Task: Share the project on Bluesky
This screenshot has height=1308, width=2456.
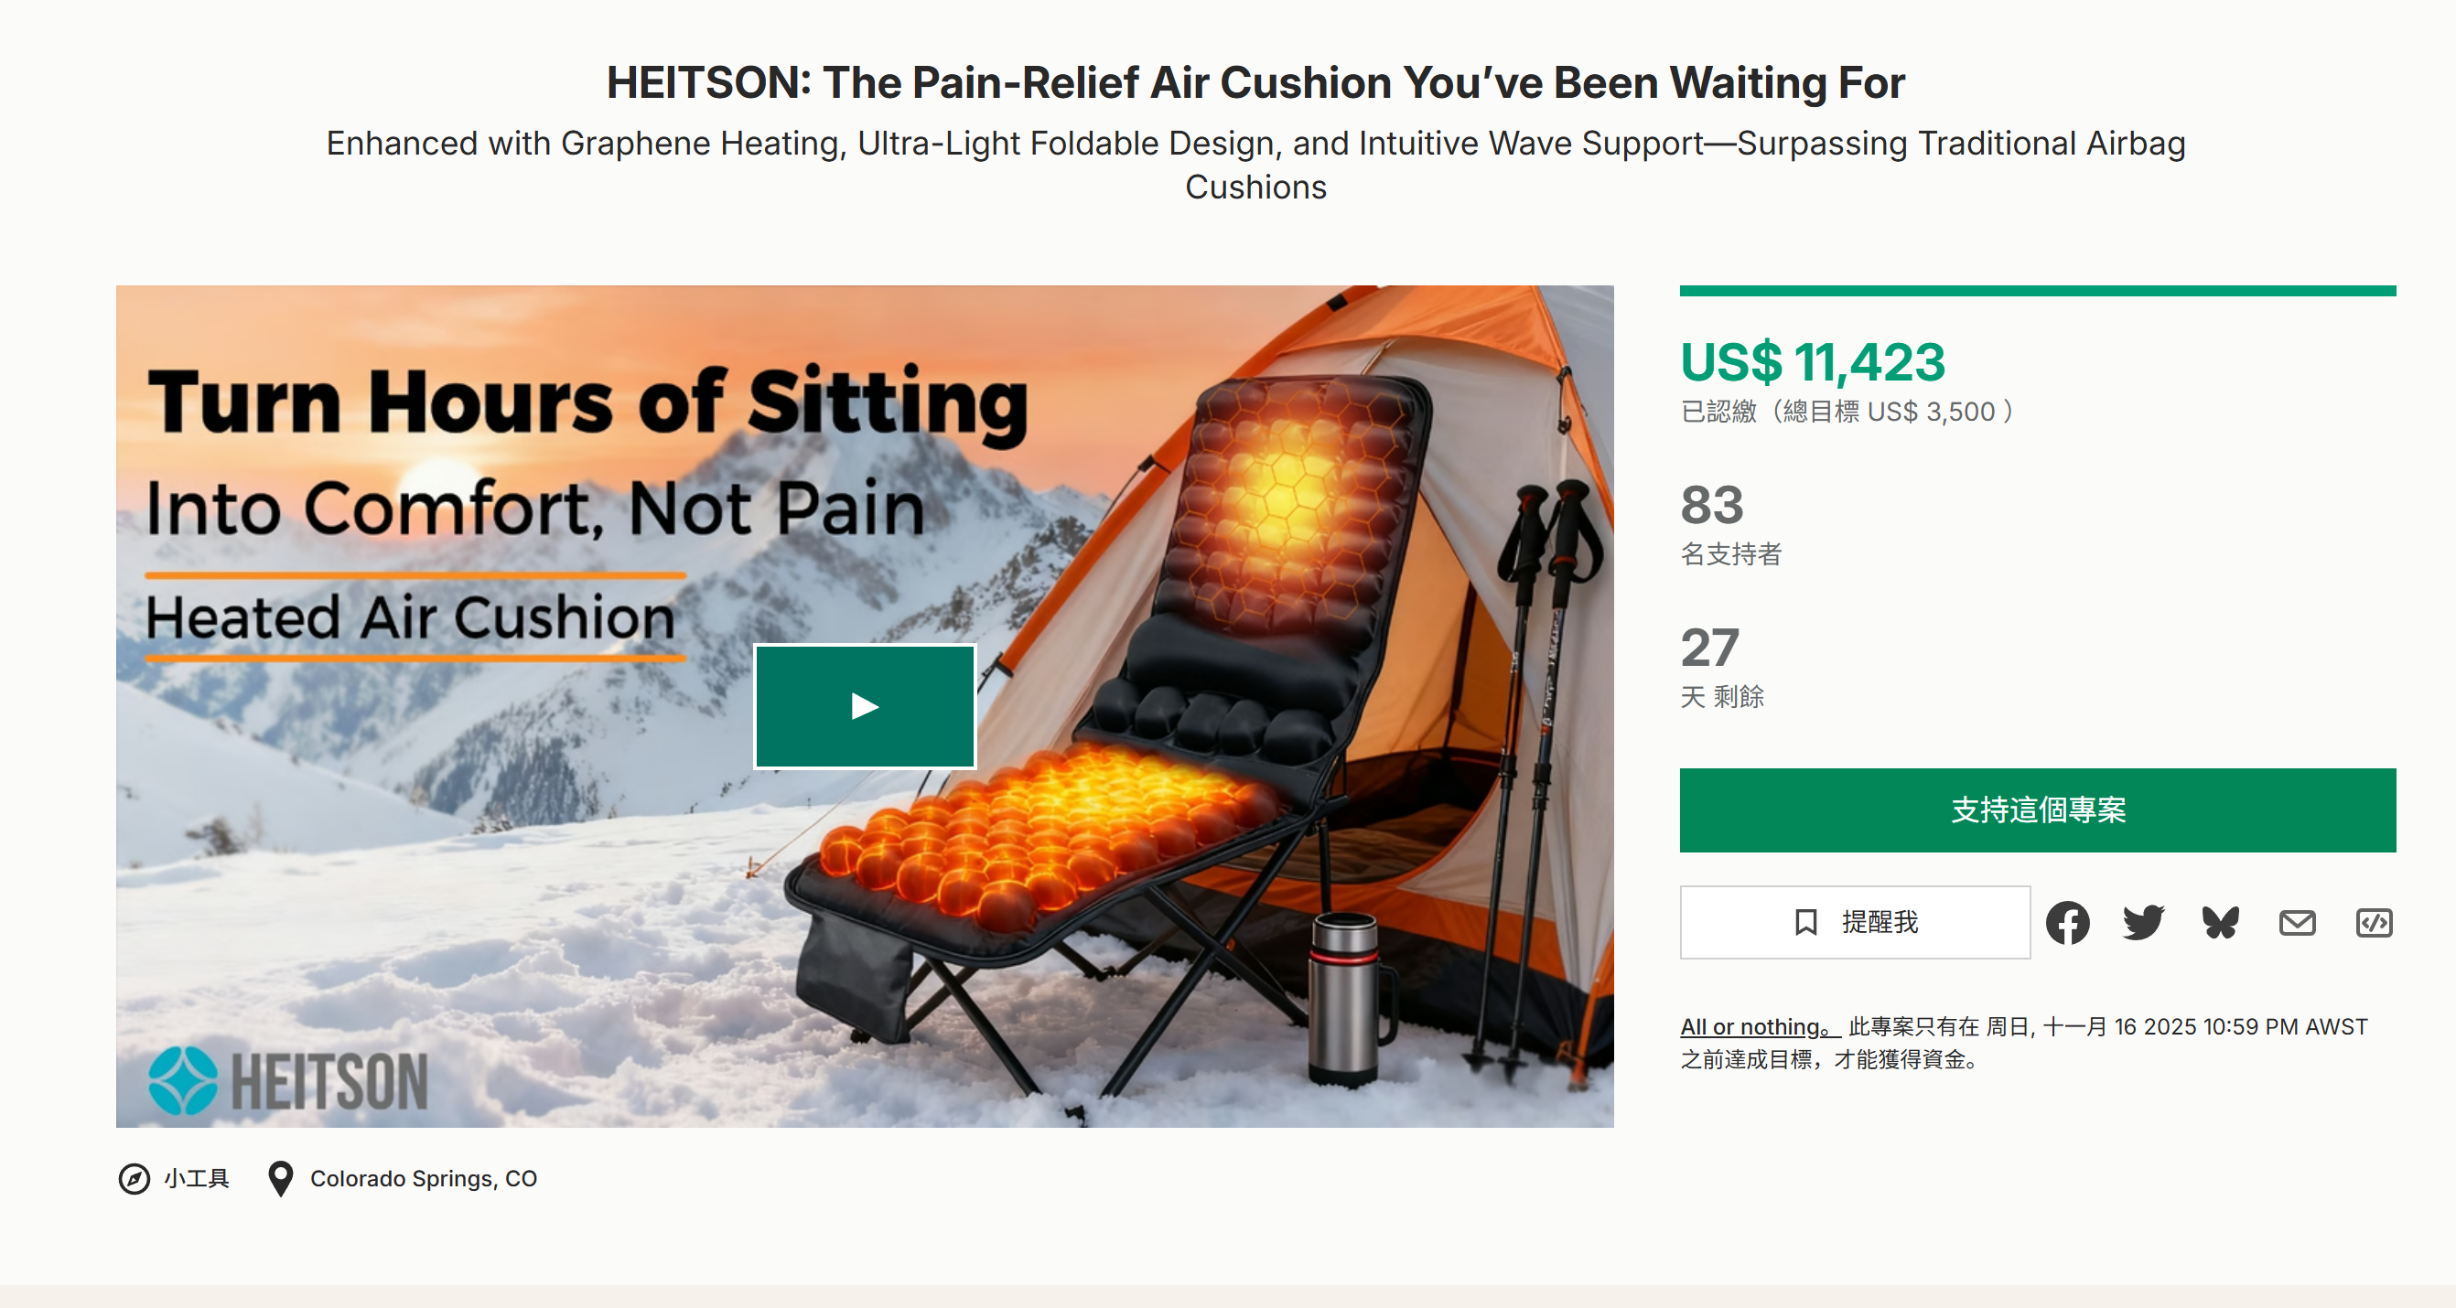Action: [2221, 922]
